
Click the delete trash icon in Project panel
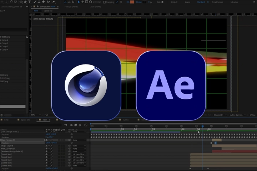(x=1, y=115)
